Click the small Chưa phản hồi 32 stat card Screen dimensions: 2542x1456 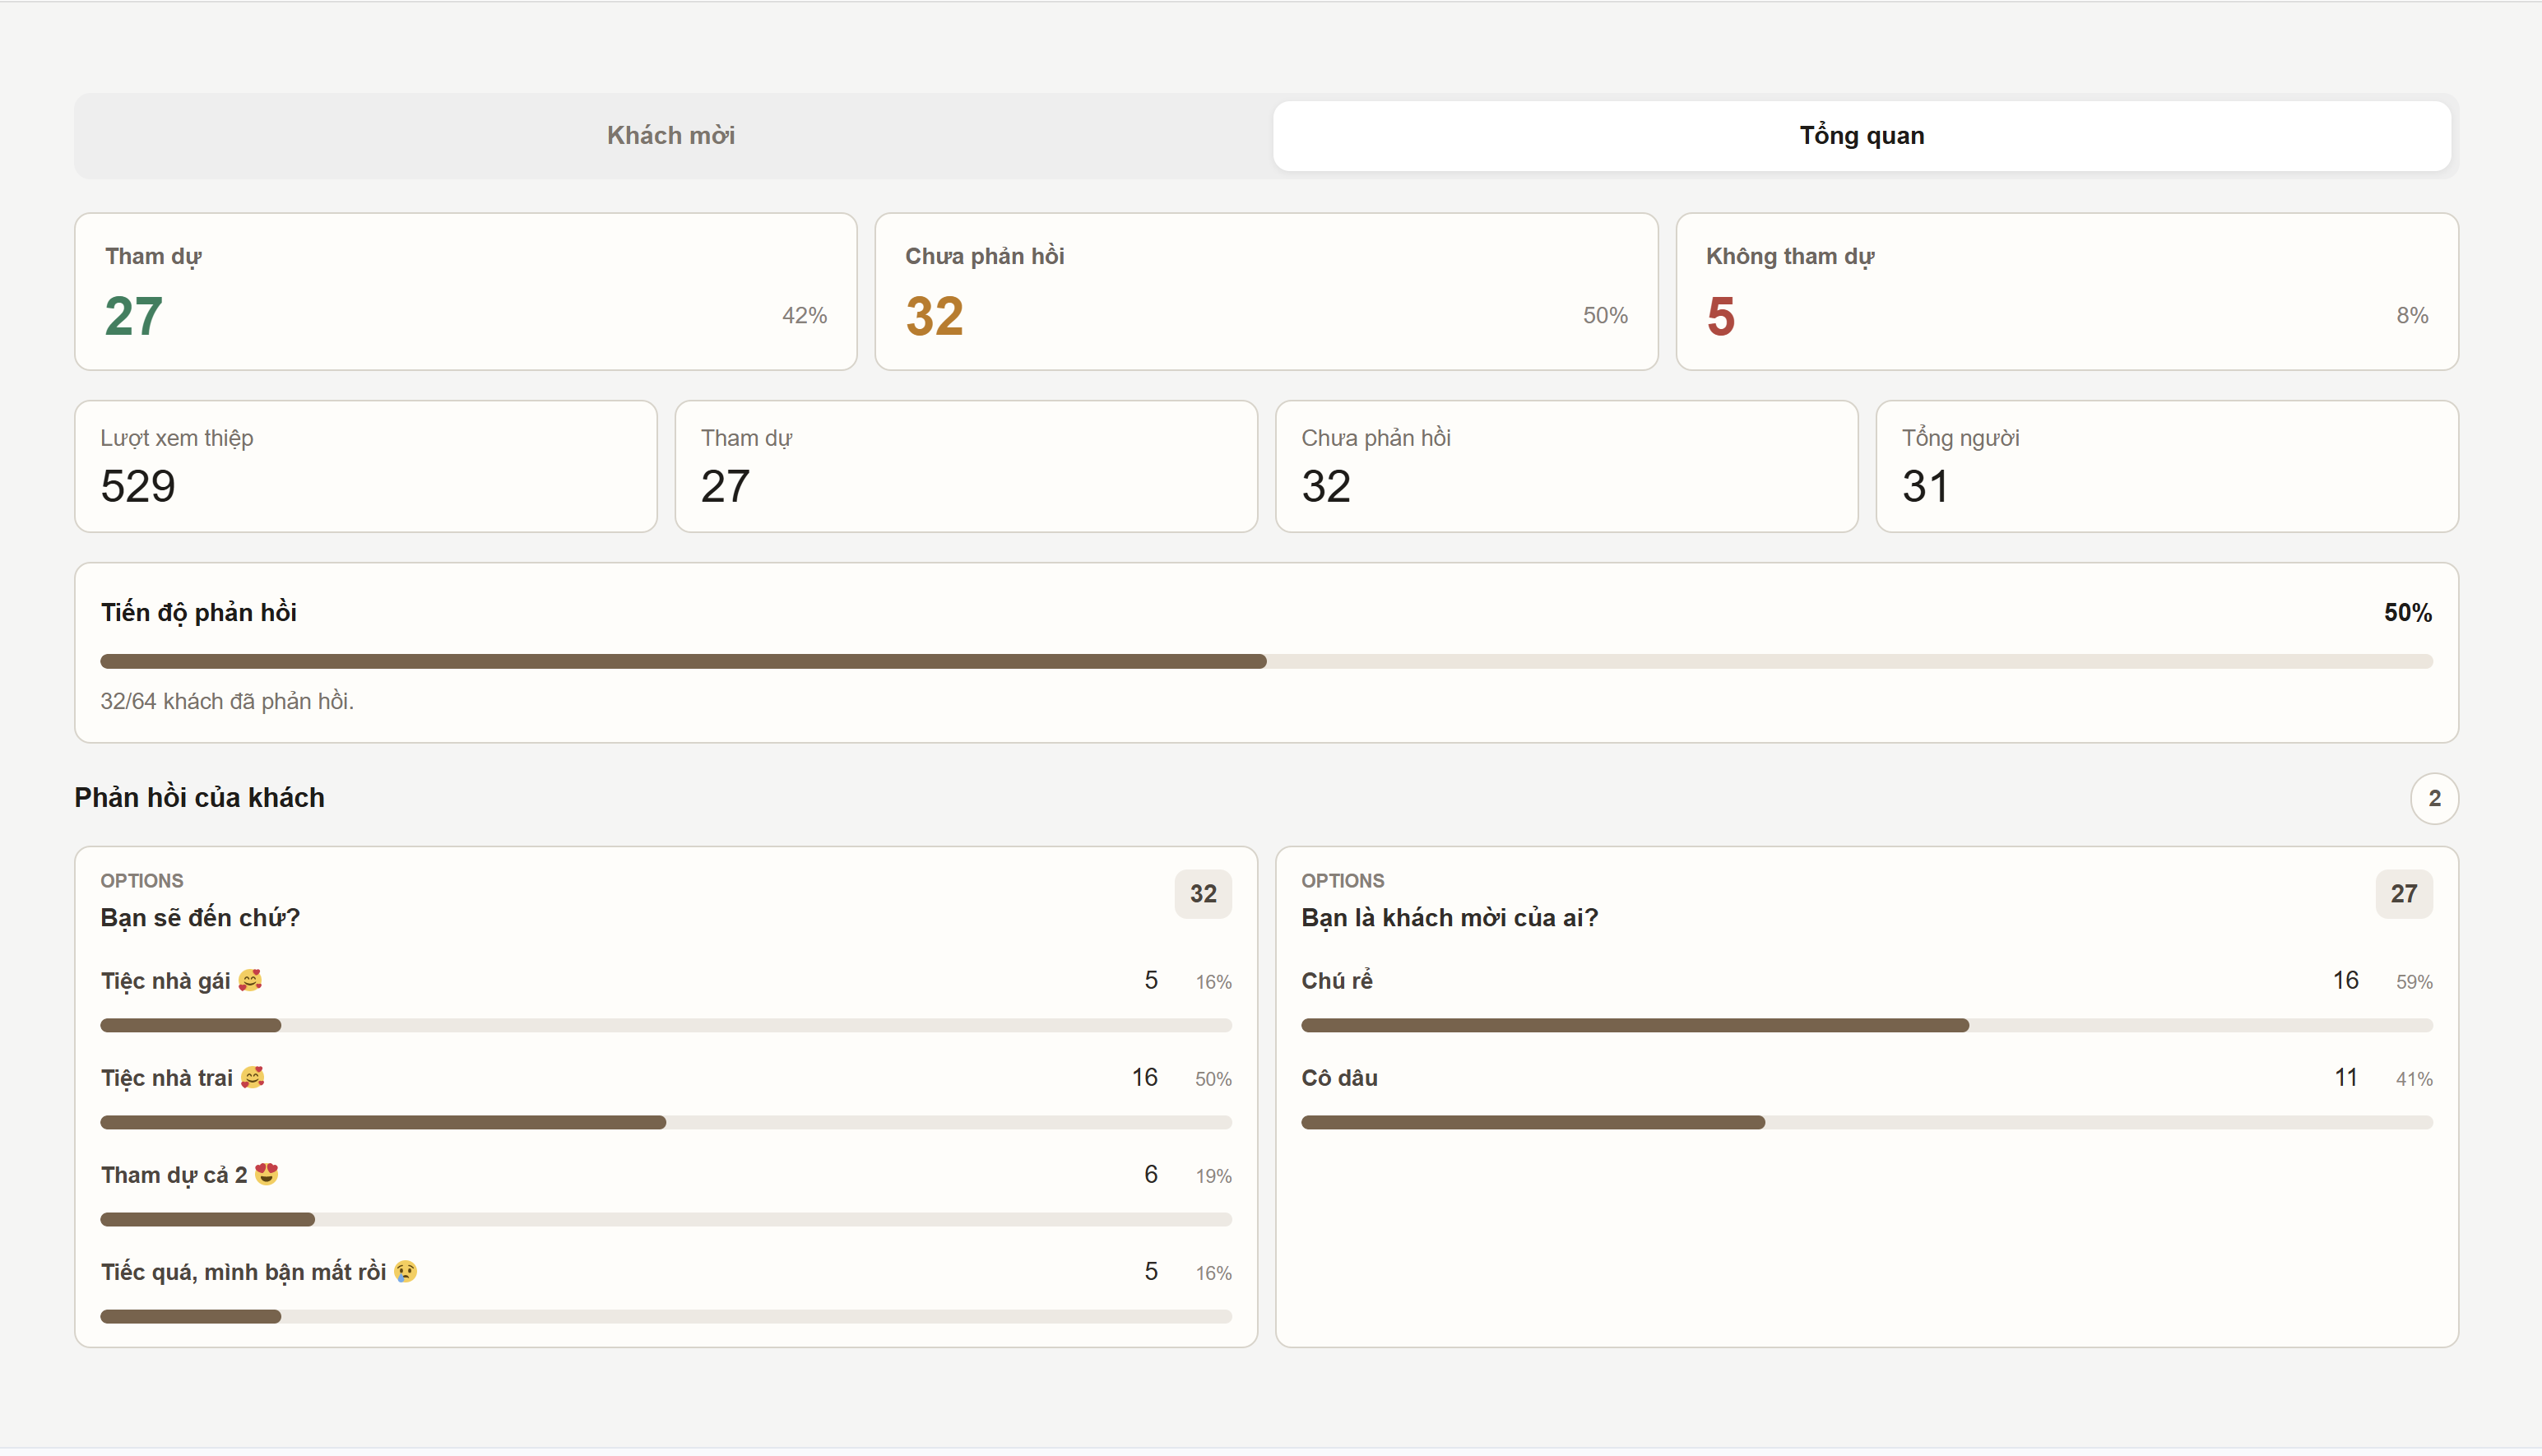(1567, 466)
